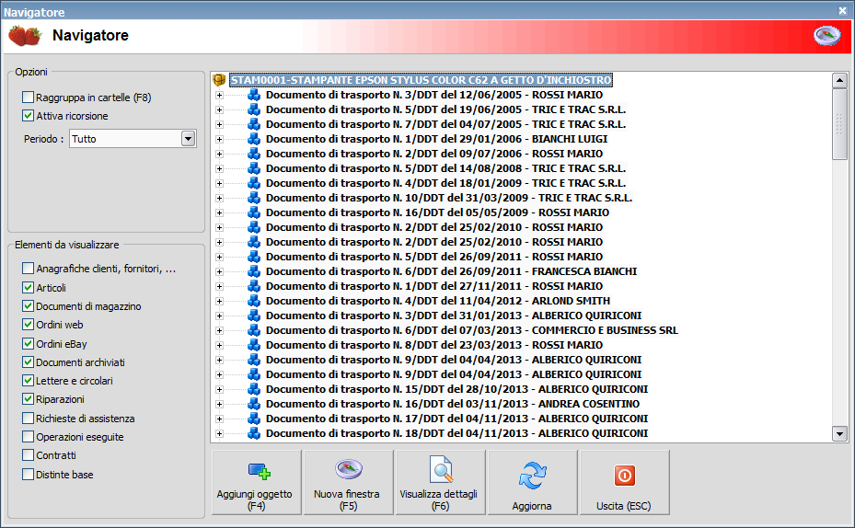
Task: Enable Operazioni eseguite checkbox
Action: [x=28, y=437]
